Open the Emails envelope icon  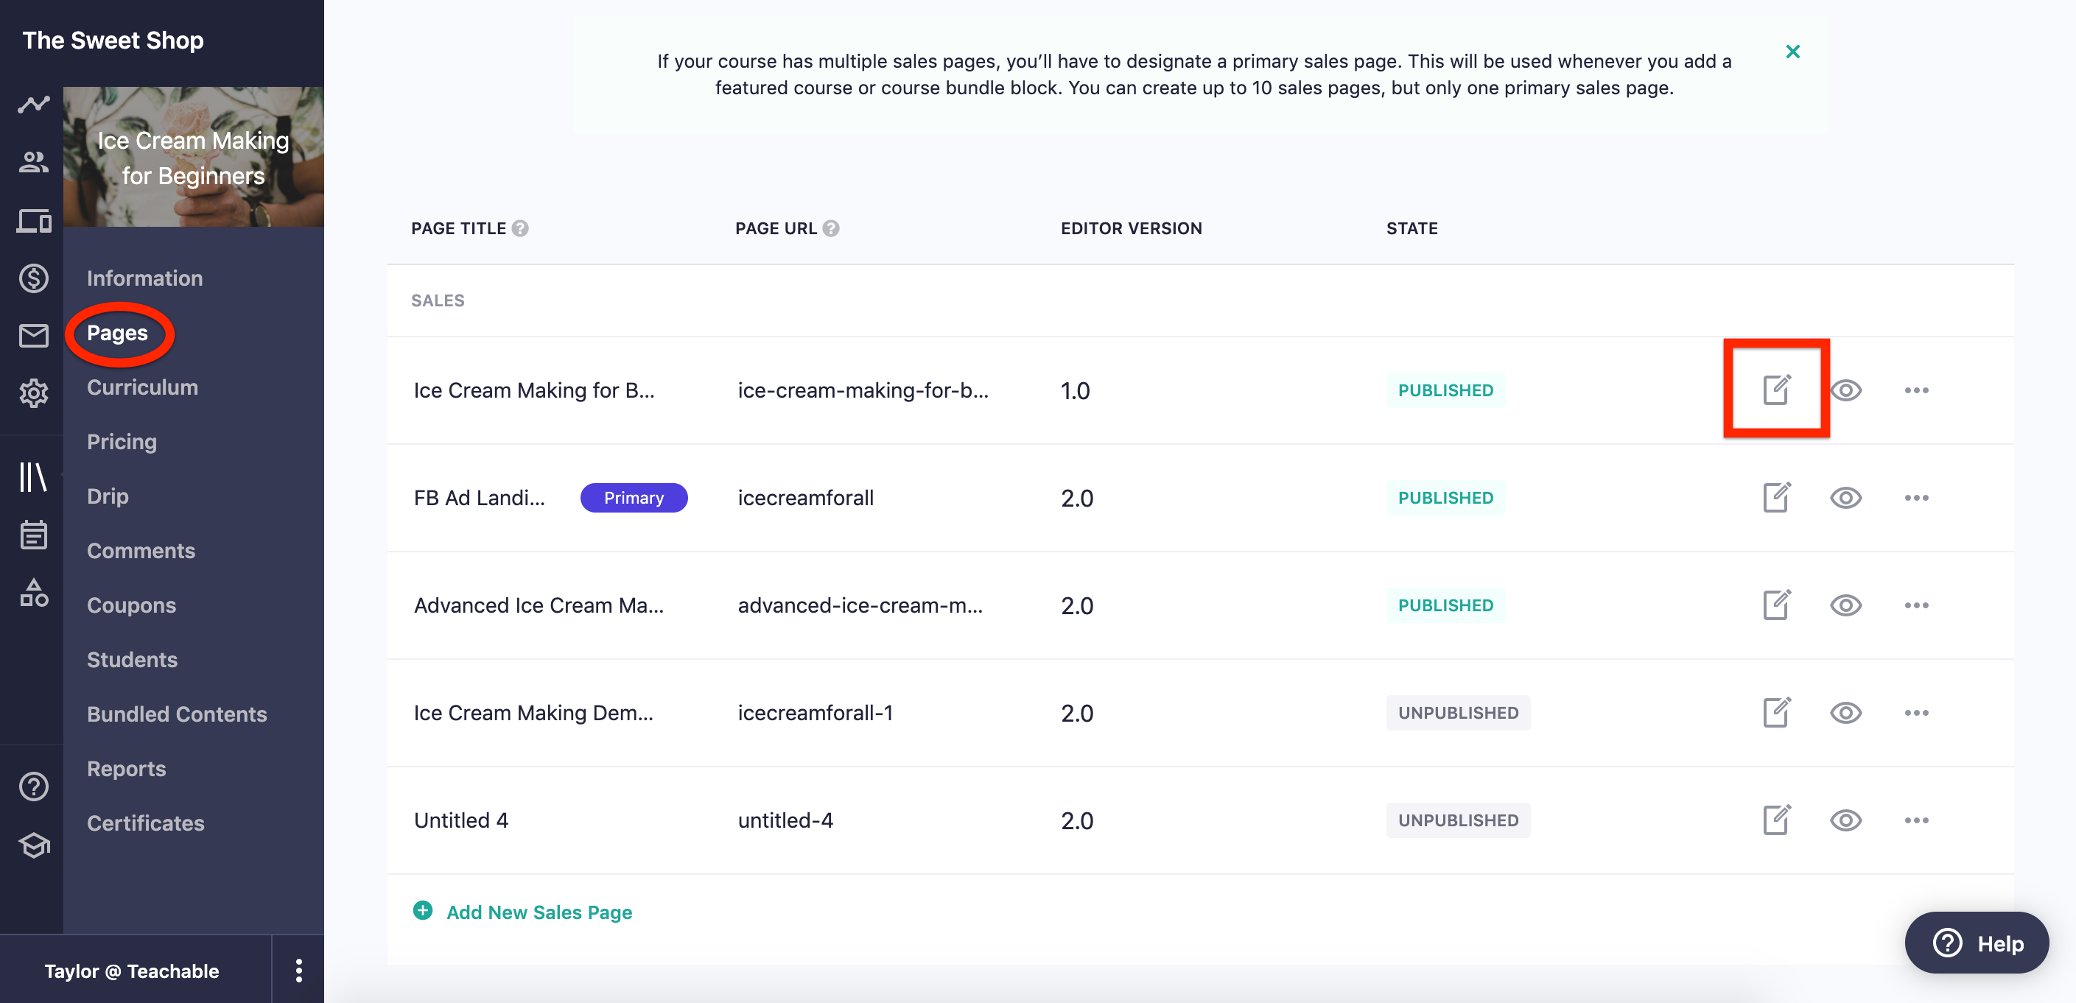pos(33,335)
